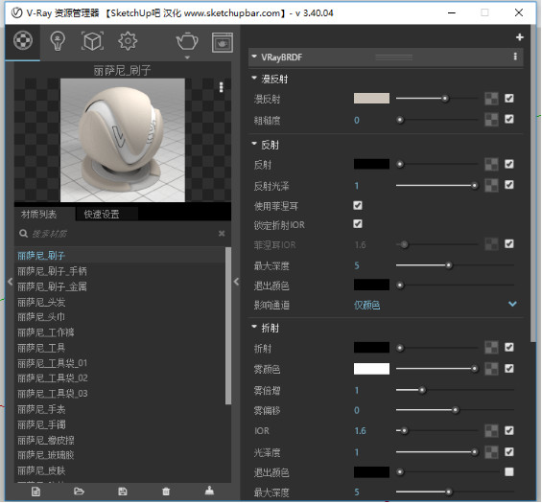Viewport: 542px width, 503px height.
Task: Switch to the 快速设置 tab
Action: pos(102,215)
